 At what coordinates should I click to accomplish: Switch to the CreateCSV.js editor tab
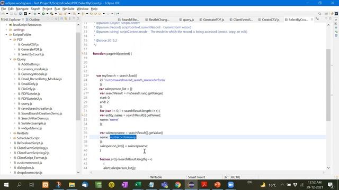pyautogui.click(x=269, y=20)
